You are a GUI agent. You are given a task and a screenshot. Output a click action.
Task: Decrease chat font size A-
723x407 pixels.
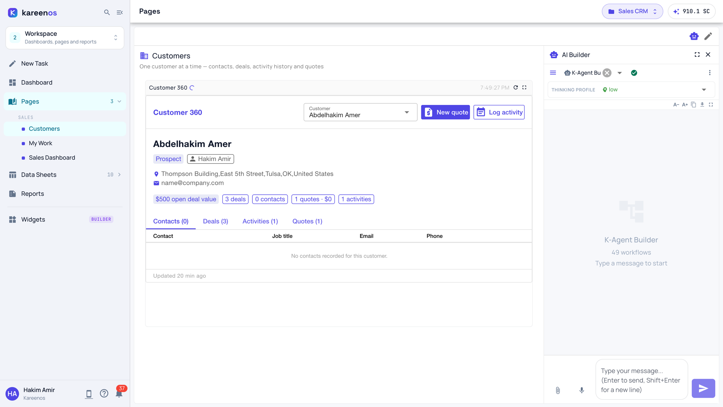click(x=676, y=105)
